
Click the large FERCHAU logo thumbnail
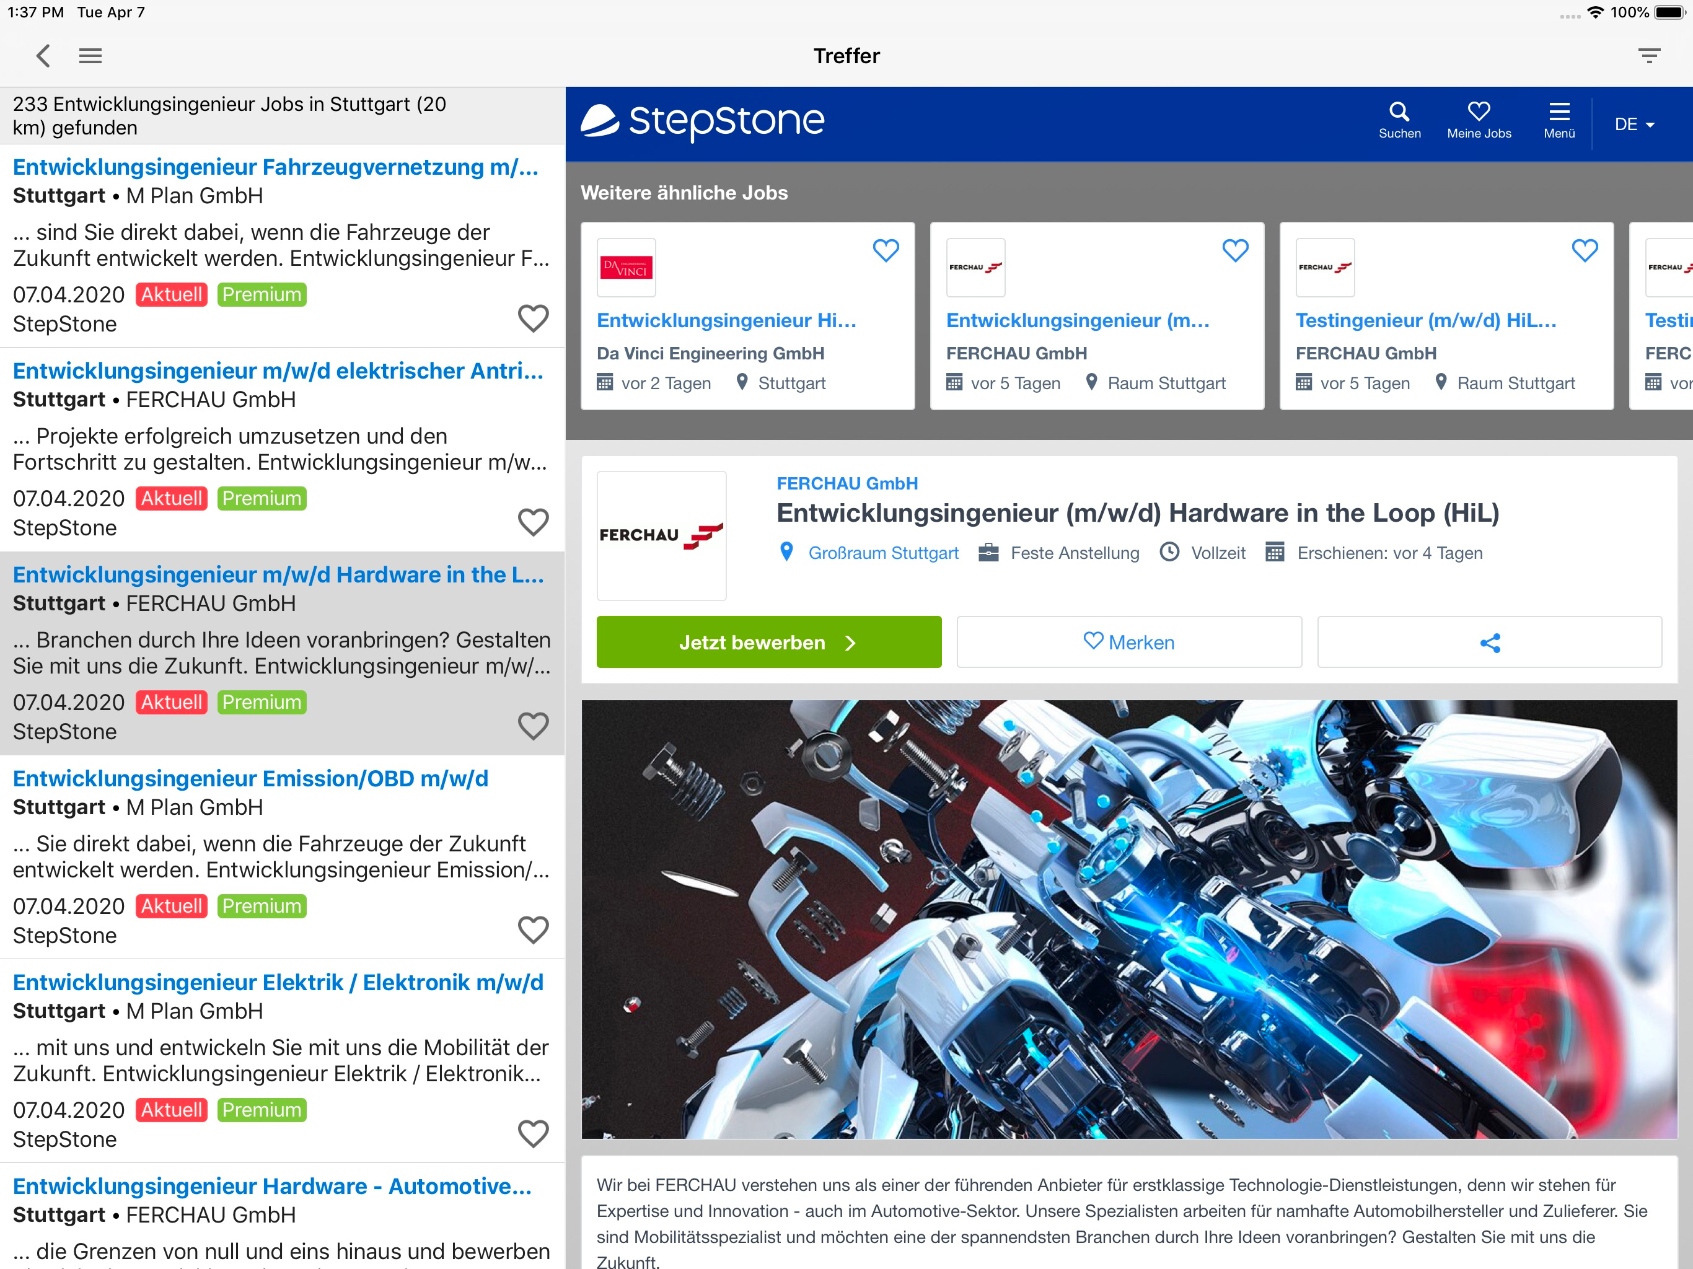tap(661, 536)
